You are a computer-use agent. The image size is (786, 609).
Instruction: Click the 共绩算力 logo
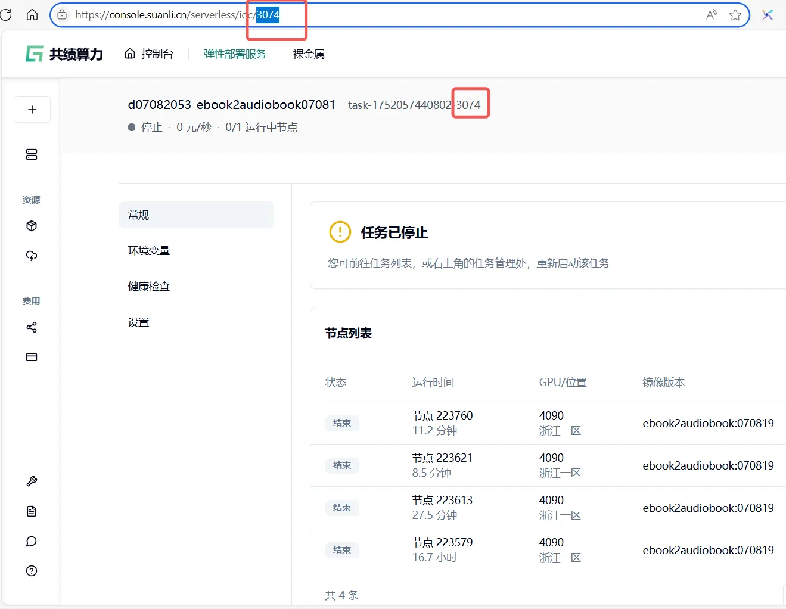tap(64, 54)
